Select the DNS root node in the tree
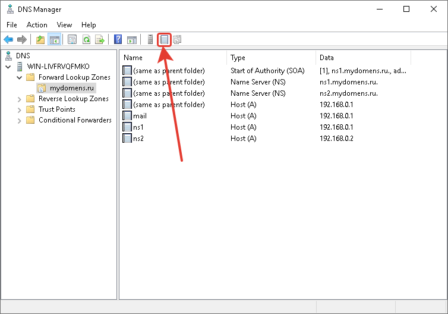The height and width of the screenshot is (314, 448). pos(23,56)
